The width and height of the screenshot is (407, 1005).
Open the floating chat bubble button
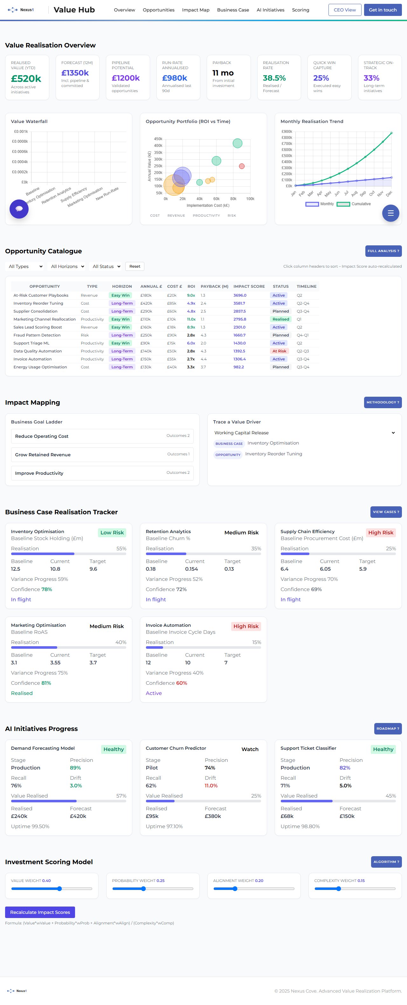coord(19,209)
